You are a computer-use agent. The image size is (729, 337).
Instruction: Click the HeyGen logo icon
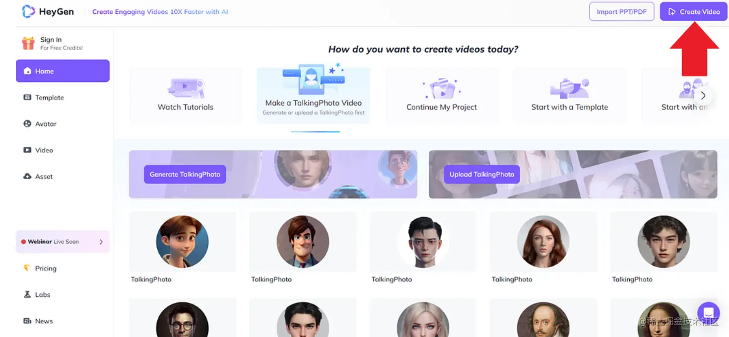pos(28,11)
